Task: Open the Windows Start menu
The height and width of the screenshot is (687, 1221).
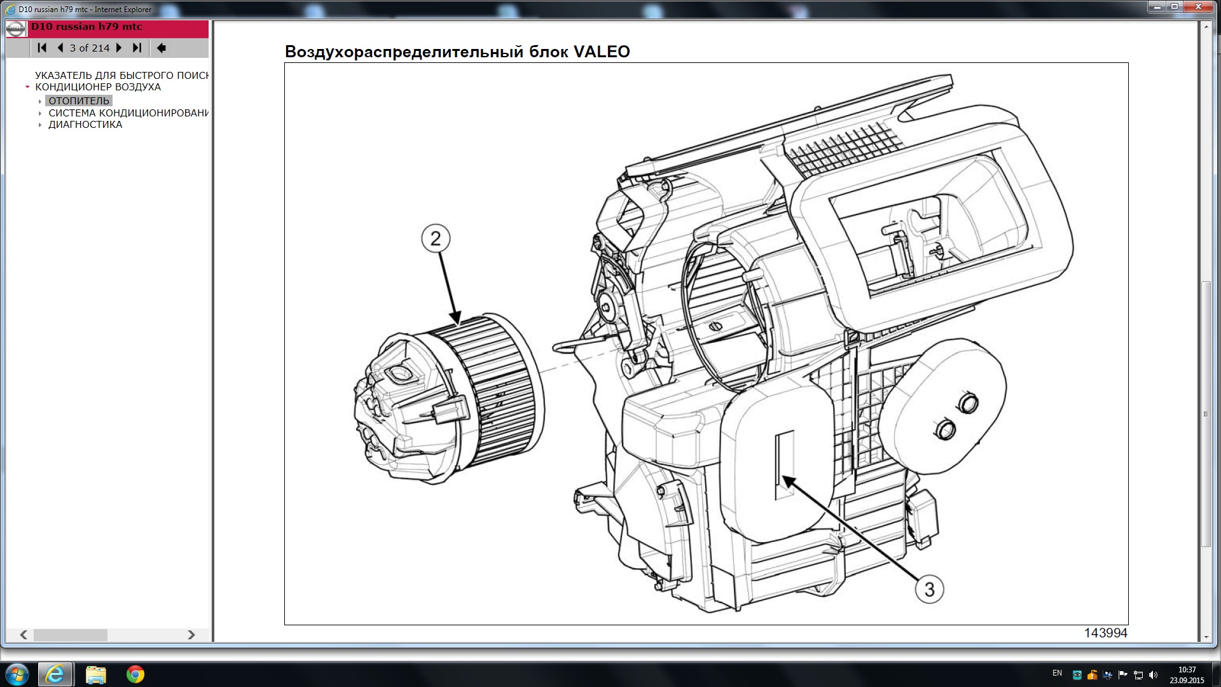Action: [x=17, y=674]
